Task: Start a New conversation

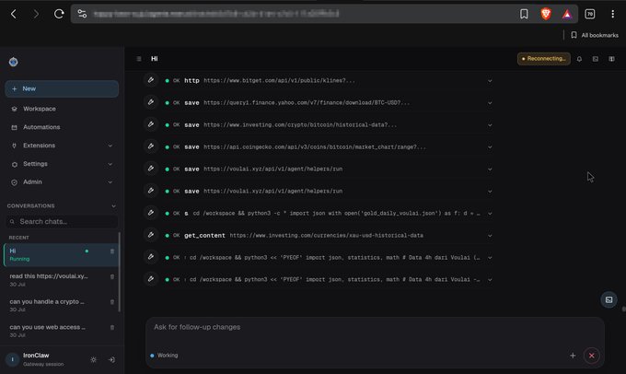Action: [62, 88]
